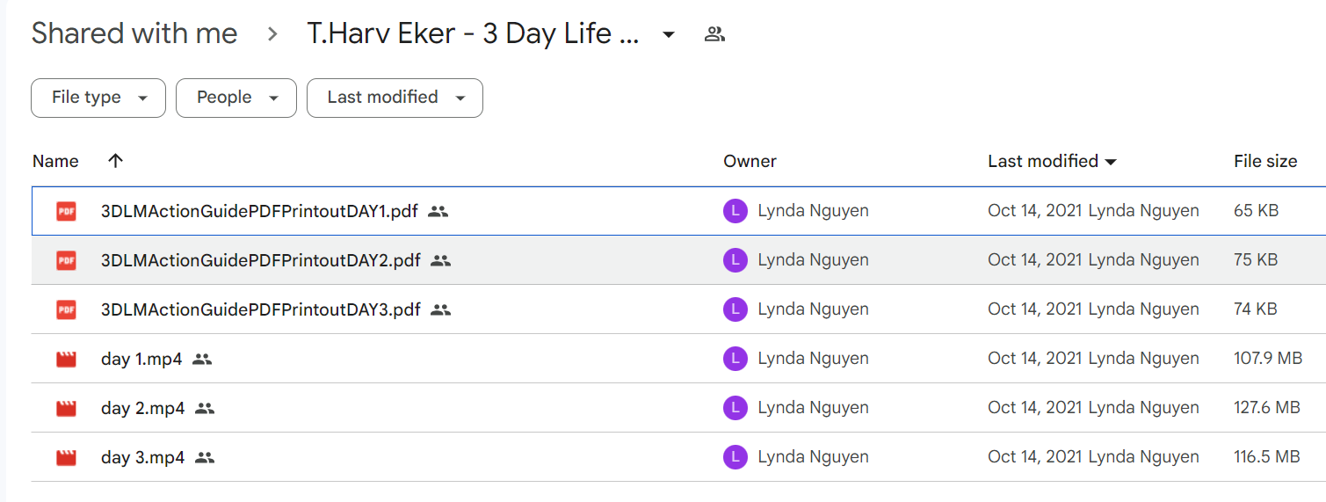Click T.Harv Eker - 3 Day Life folder breadcrumb
This screenshot has width=1326, height=502.
473,34
